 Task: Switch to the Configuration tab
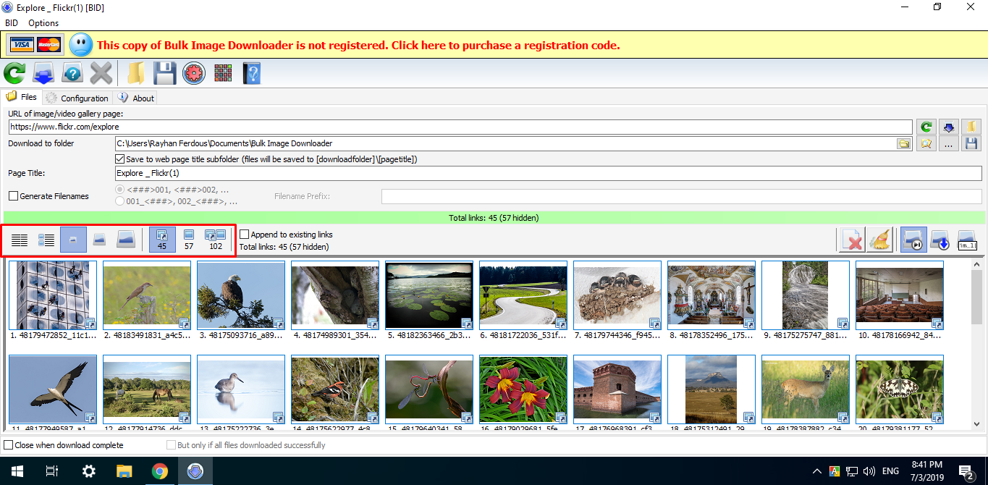click(x=77, y=98)
